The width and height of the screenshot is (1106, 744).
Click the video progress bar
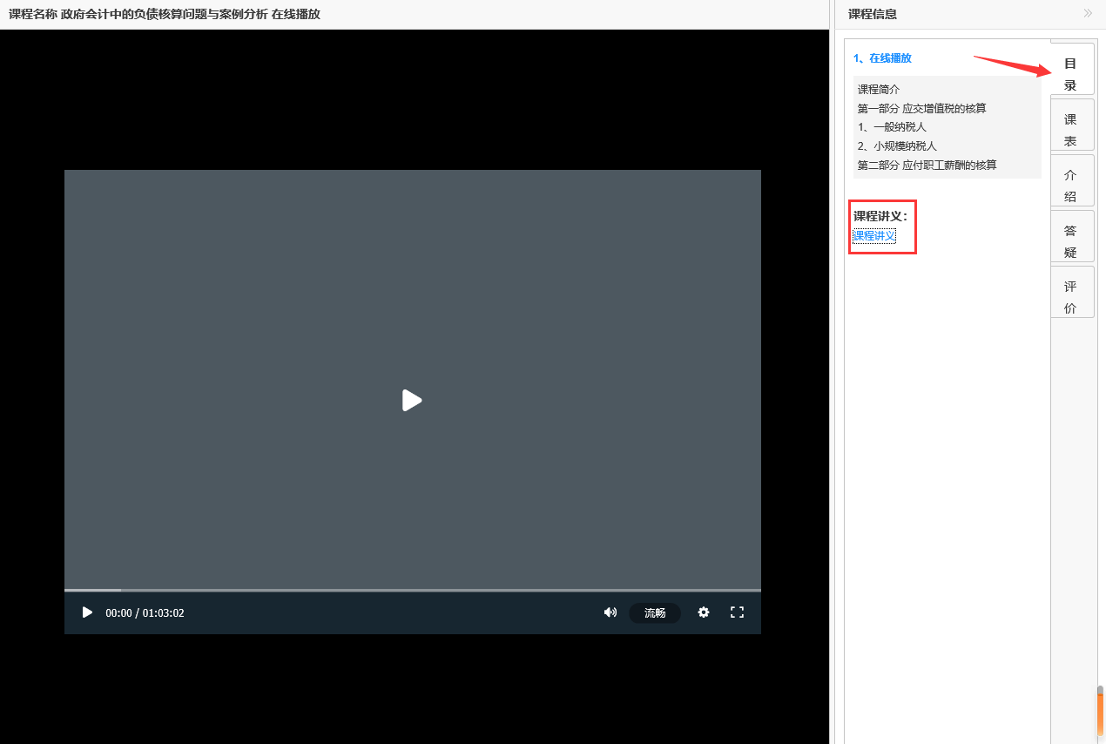413,590
